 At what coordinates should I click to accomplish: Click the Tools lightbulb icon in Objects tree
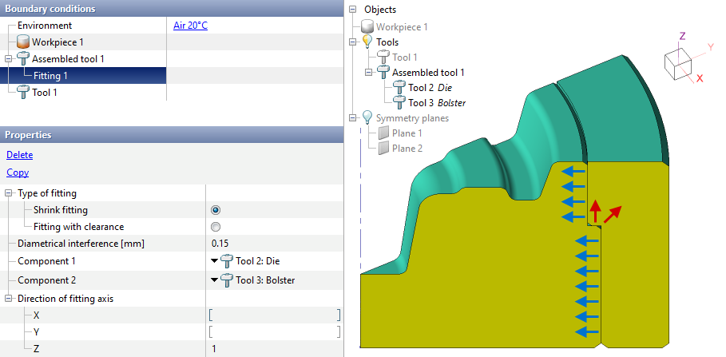[x=367, y=42]
